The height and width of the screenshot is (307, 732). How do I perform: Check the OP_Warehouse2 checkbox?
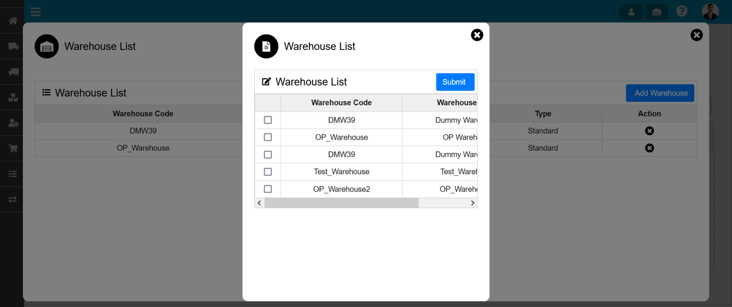coord(268,189)
